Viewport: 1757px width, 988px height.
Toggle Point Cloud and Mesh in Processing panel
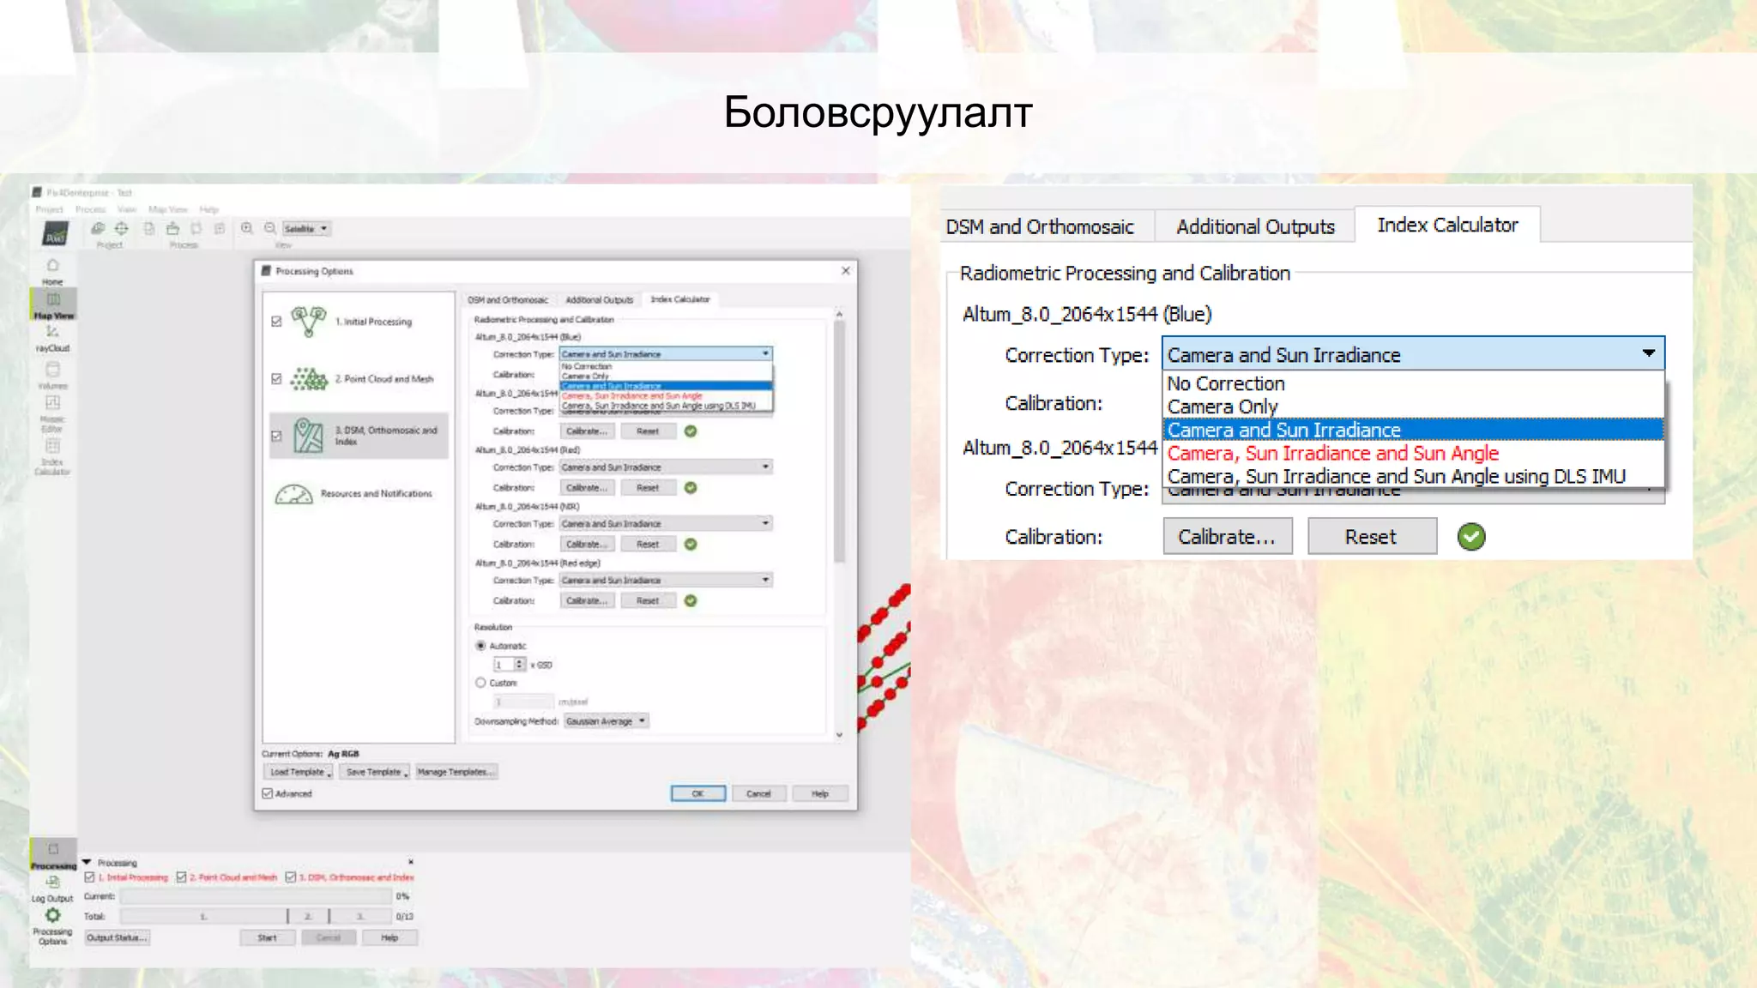[x=181, y=877]
